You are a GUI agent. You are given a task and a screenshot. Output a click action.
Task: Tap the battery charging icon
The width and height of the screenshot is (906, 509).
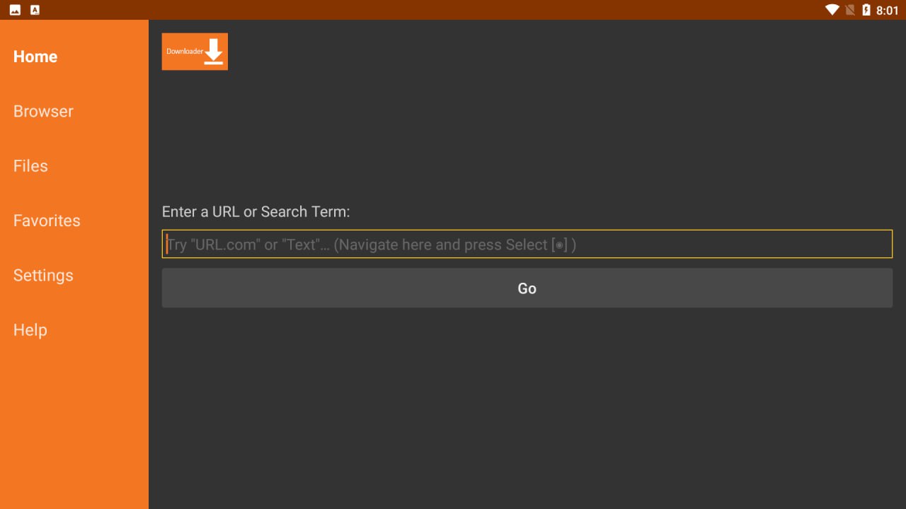pyautogui.click(x=866, y=10)
